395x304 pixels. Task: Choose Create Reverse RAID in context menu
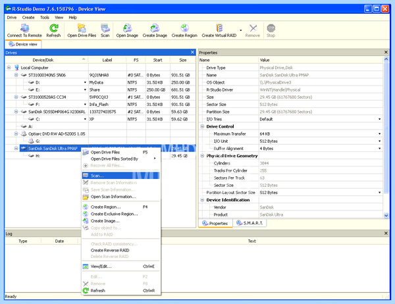click(x=120, y=250)
